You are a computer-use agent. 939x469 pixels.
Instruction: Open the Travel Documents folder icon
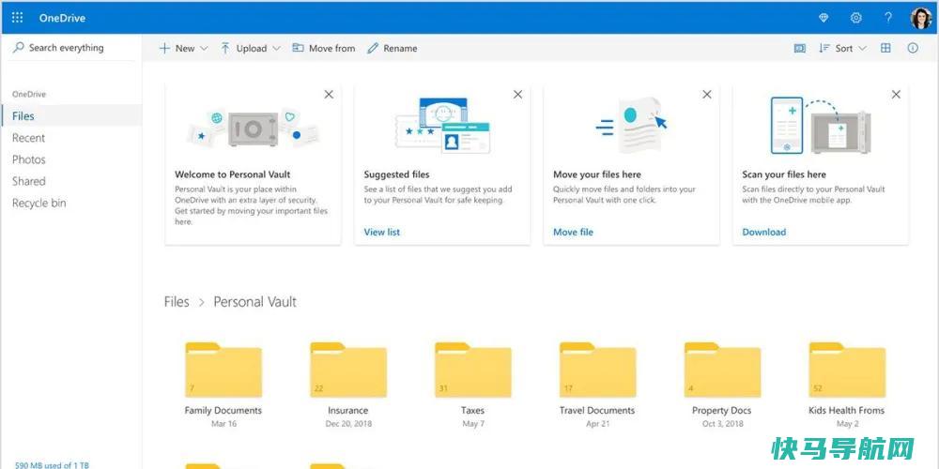[597, 370]
